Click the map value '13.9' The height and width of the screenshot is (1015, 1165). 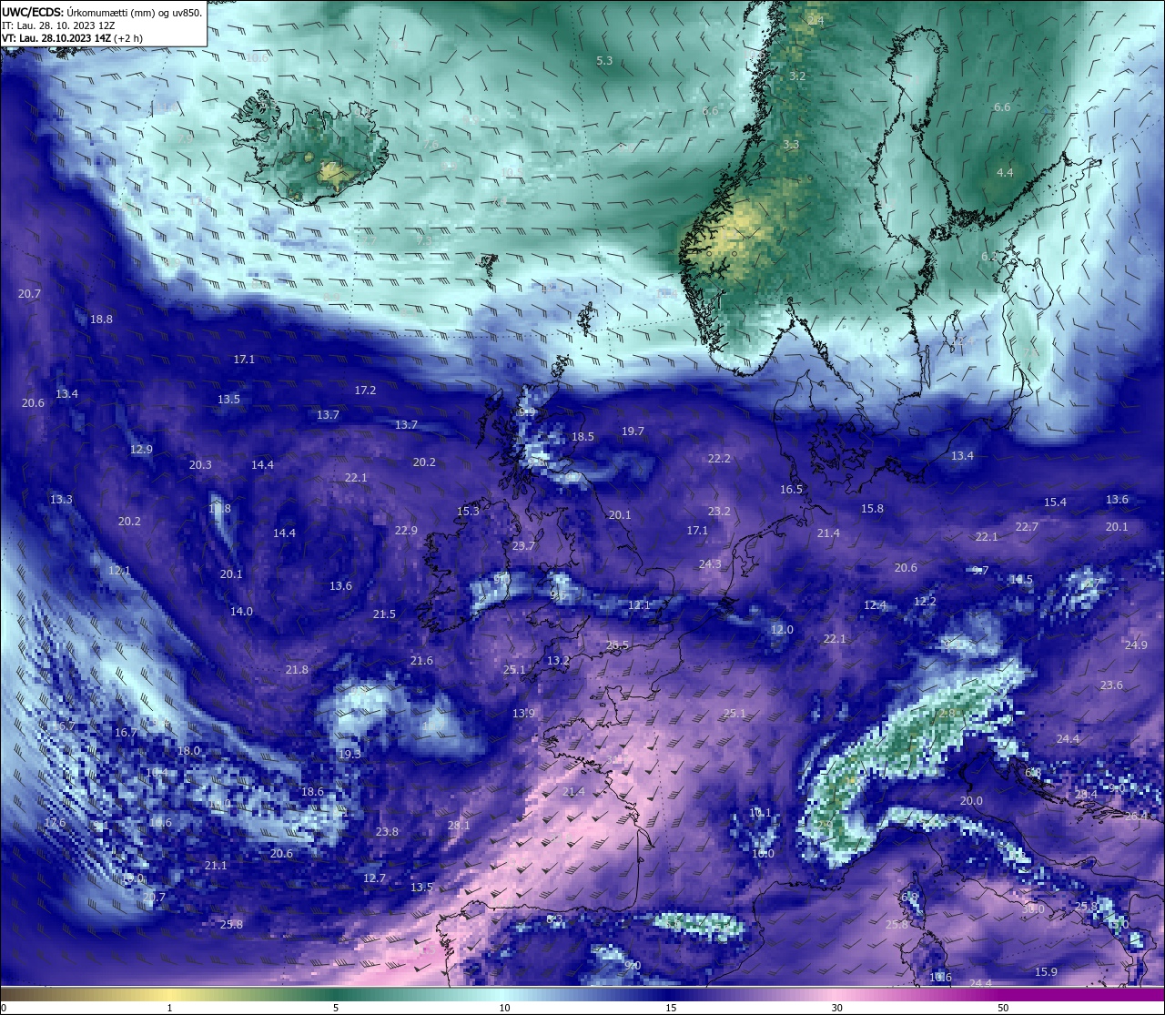pyautogui.click(x=523, y=714)
